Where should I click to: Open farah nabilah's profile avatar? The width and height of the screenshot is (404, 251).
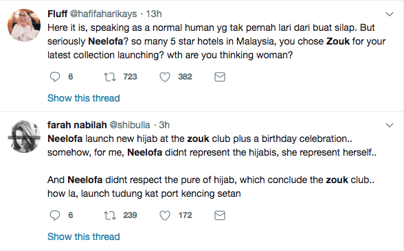24,136
